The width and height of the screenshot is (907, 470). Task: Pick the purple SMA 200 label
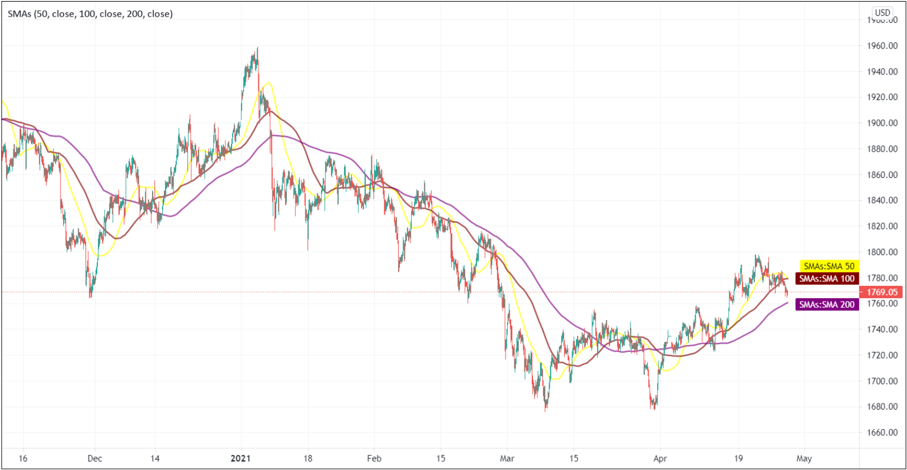tap(826, 305)
